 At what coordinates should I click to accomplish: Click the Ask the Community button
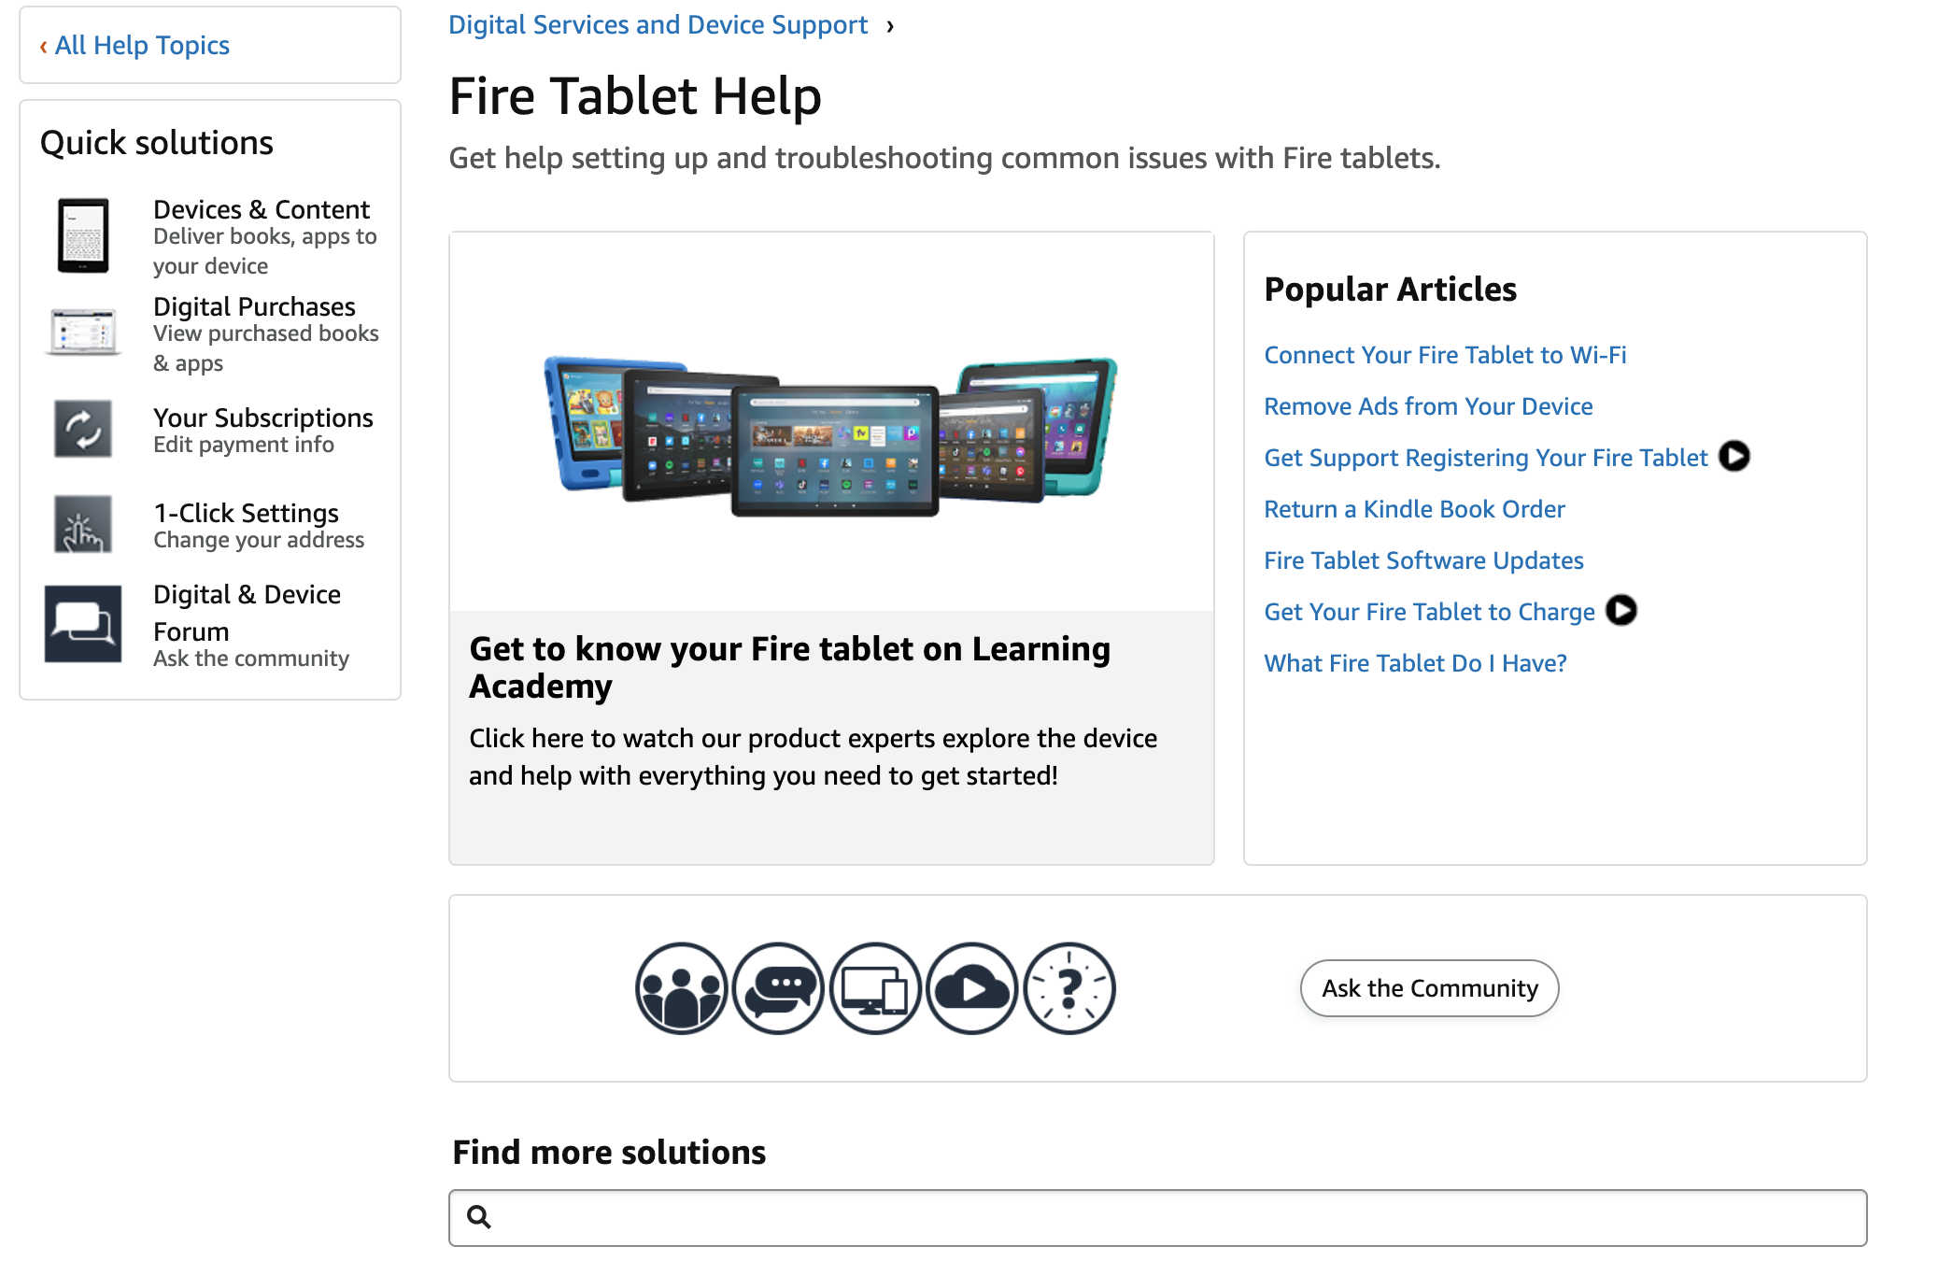click(x=1429, y=988)
